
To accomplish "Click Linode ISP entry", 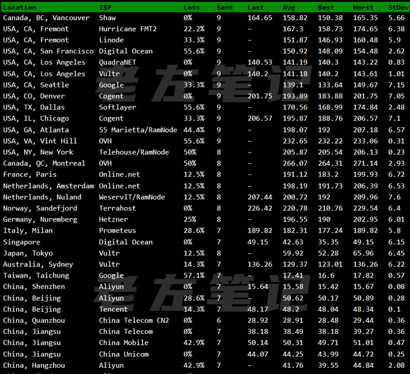I will (x=112, y=40).
